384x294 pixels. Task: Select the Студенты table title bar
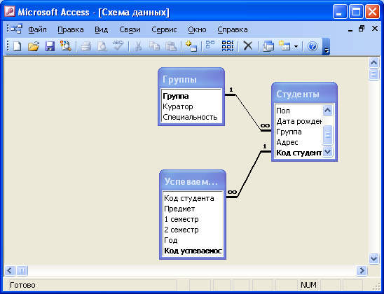tap(304, 94)
